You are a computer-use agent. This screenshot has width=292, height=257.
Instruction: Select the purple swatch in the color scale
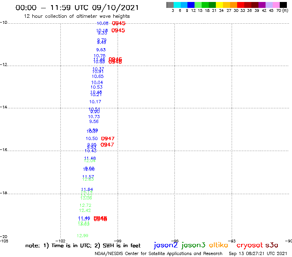(x=262, y=5)
